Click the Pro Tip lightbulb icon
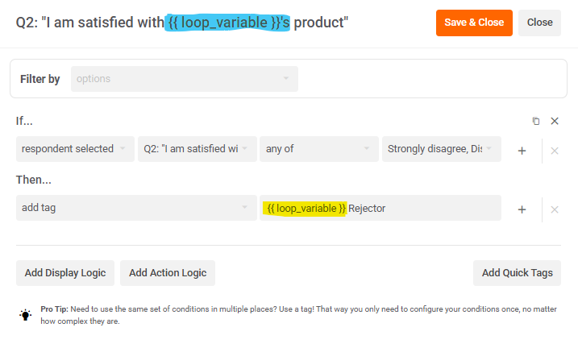 tap(26, 315)
